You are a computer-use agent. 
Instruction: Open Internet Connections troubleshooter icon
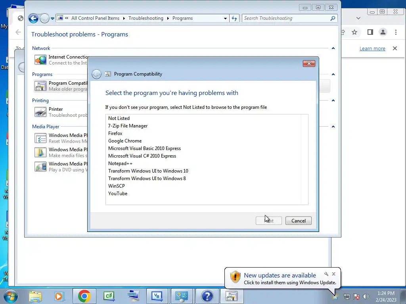40,60
